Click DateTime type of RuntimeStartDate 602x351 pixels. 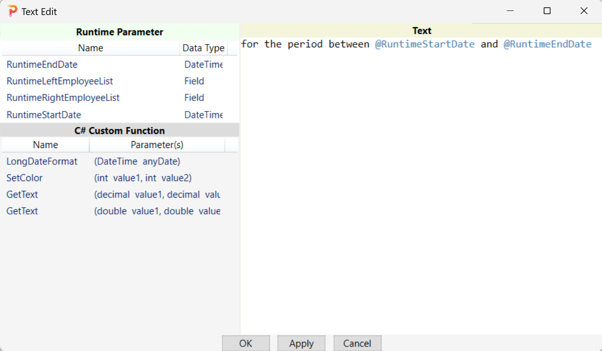[x=204, y=115]
